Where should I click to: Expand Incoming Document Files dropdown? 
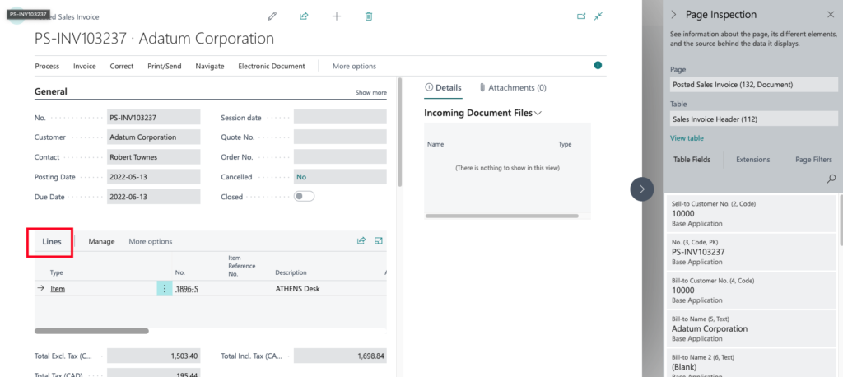pos(538,114)
